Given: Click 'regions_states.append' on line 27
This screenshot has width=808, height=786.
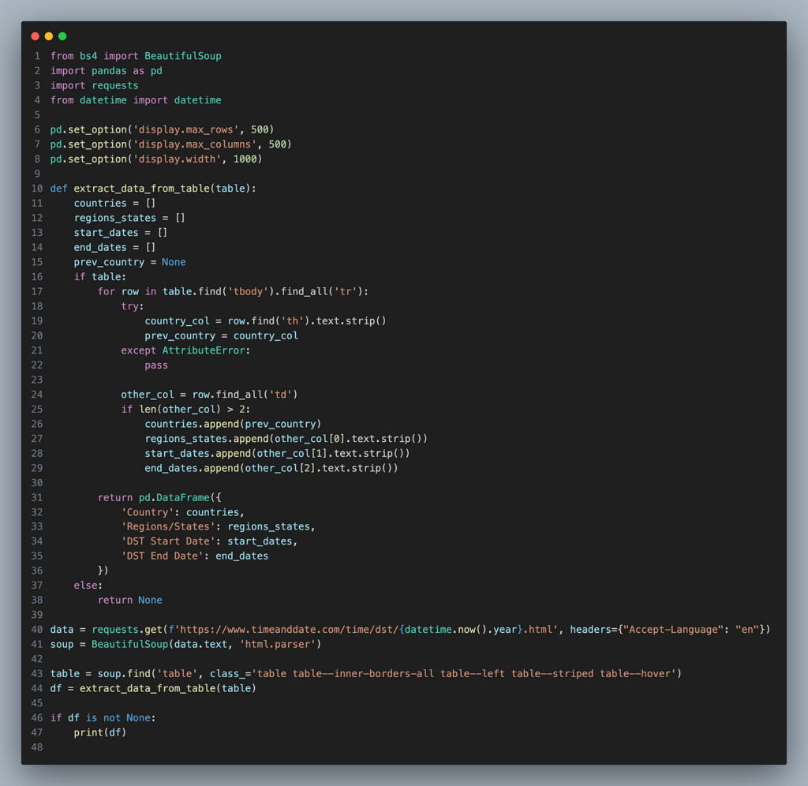Looking at the screenshot, I should tap(207, 439).
